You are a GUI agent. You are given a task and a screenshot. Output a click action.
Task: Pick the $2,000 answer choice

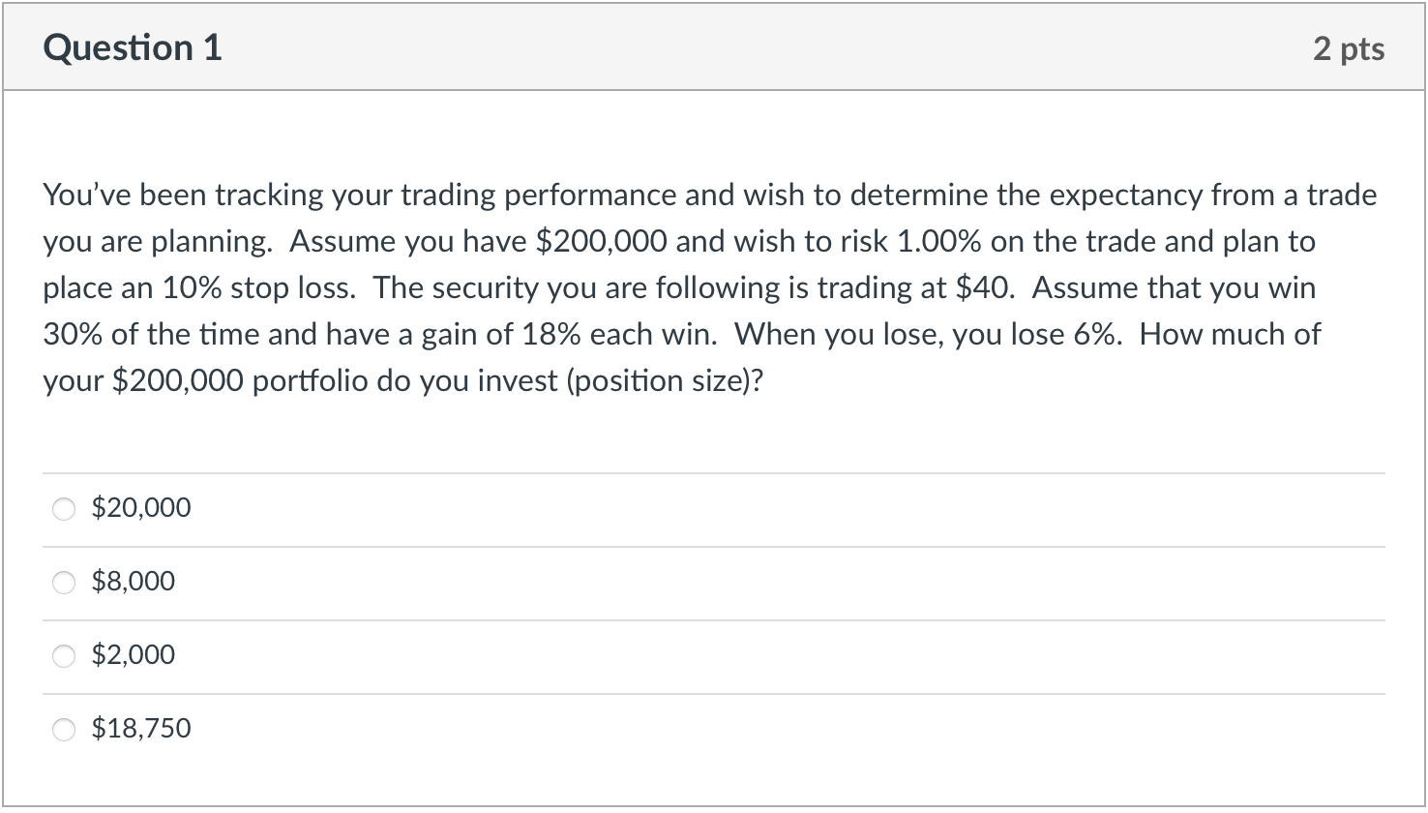click(x=64, y=655)
